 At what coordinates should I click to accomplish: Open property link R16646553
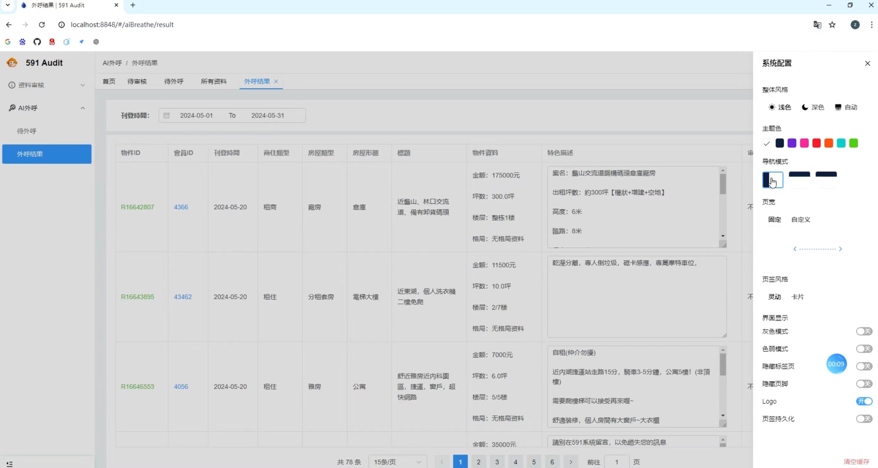pyautogui.click(x=137, y=387)
